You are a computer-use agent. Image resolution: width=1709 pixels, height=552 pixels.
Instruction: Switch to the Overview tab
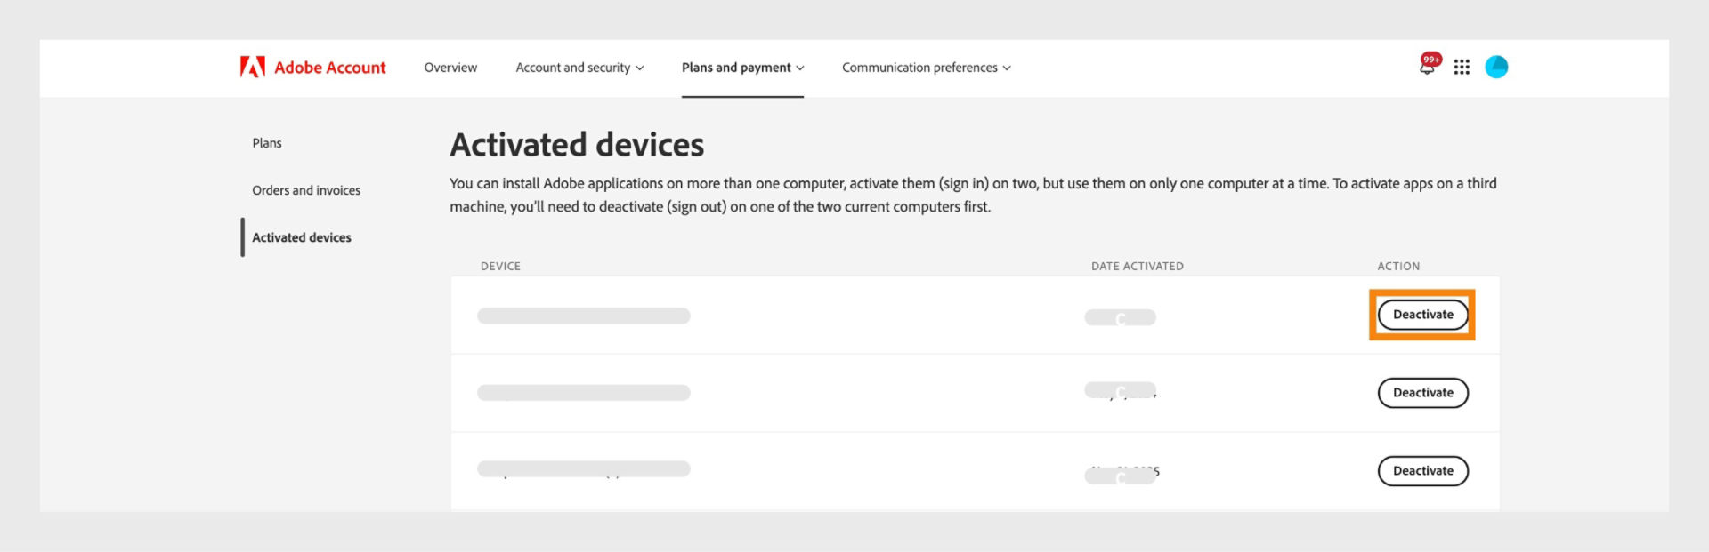click(450, 67)
